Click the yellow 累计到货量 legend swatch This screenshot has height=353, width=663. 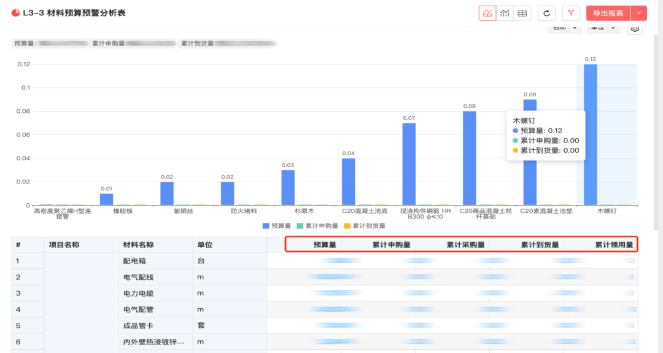pos(347,226)
